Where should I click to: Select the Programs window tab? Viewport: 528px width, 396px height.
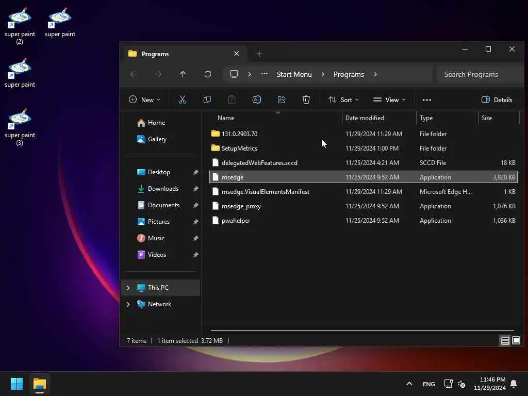[184, 54]
